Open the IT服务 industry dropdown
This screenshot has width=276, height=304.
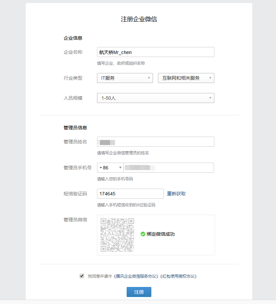click(x=125, y=78)
